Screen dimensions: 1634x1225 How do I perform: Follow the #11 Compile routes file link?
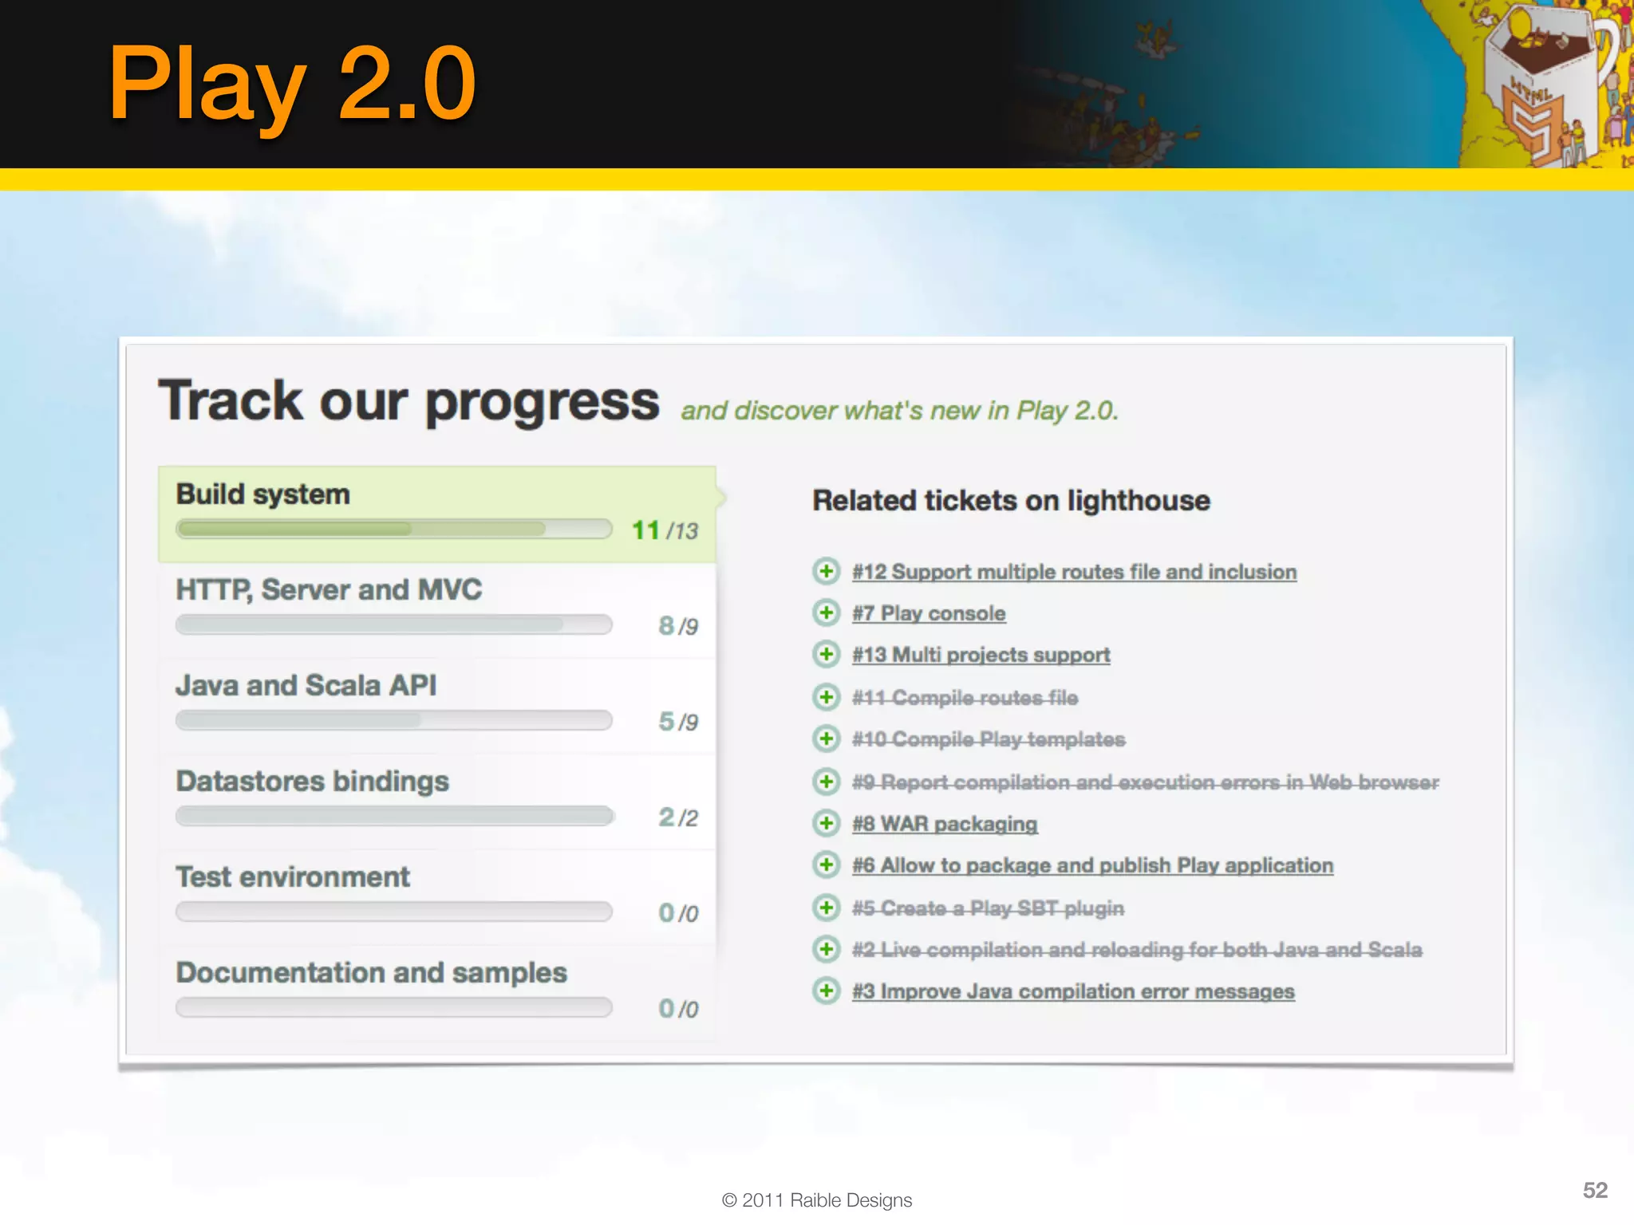pos(965,698)
